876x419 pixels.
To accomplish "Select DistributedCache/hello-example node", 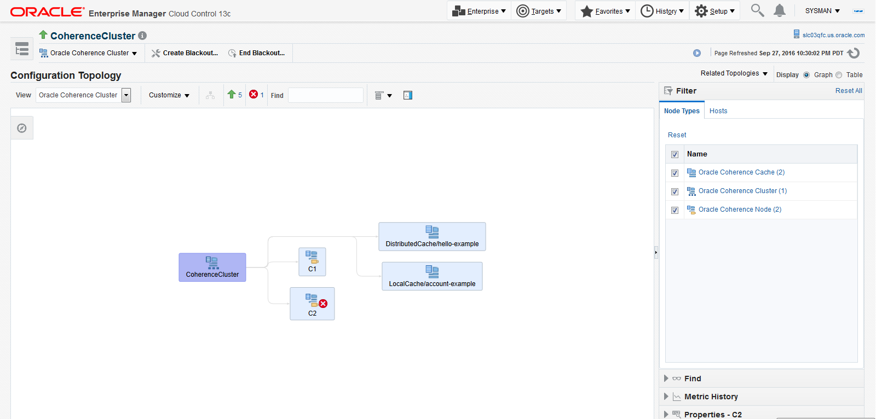I will [432, 237].
